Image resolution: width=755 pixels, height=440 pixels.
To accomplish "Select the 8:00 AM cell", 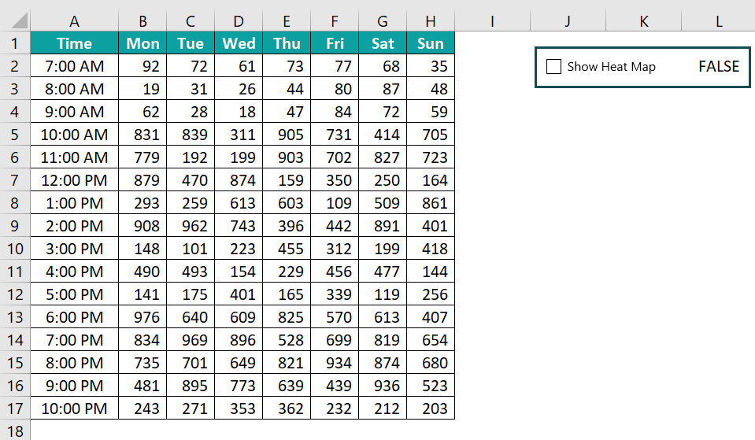I will tap(74, 89).
